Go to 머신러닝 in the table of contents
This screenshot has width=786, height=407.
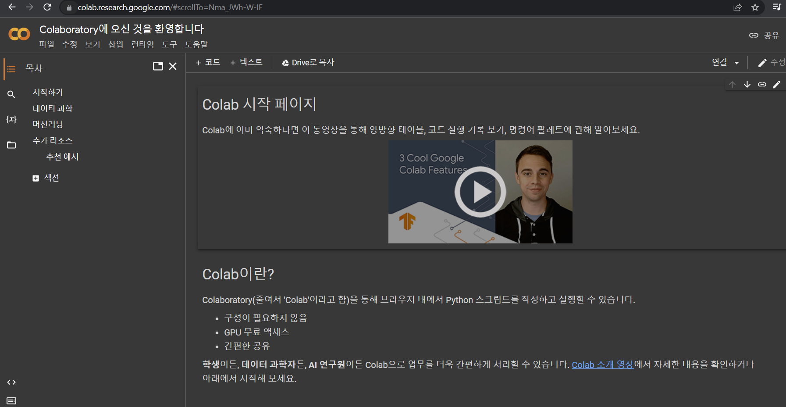[48, 124]
